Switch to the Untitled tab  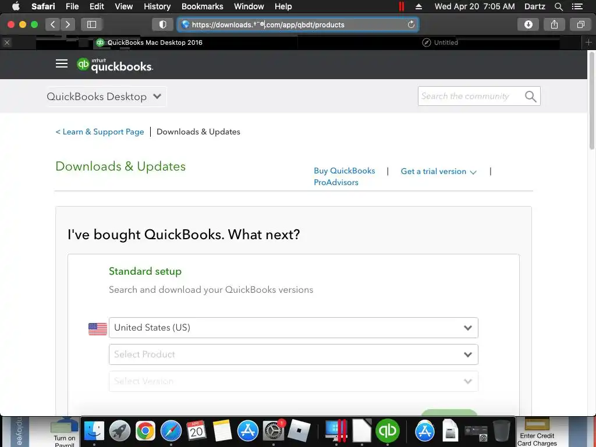click(x=440, y=42)
